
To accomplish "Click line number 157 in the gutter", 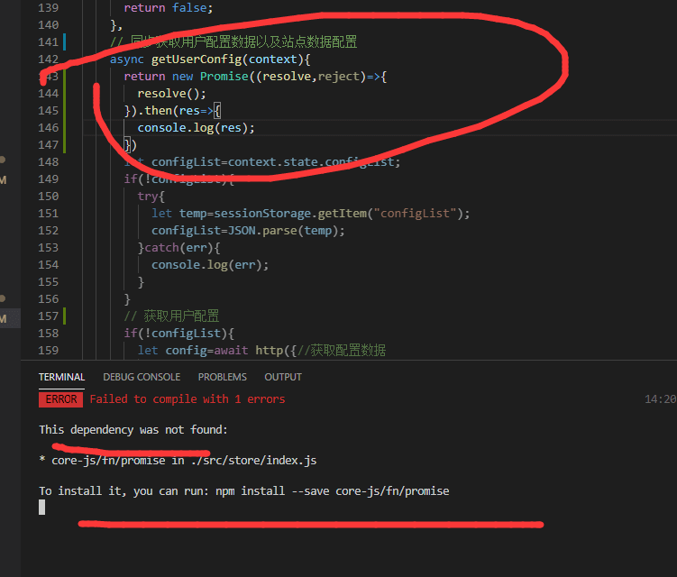I will pyautogui.click(x=48, y=316).
